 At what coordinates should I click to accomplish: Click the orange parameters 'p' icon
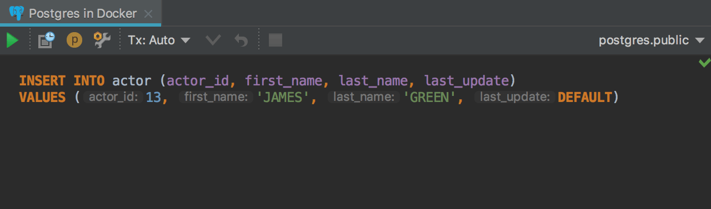pos(74,40)
